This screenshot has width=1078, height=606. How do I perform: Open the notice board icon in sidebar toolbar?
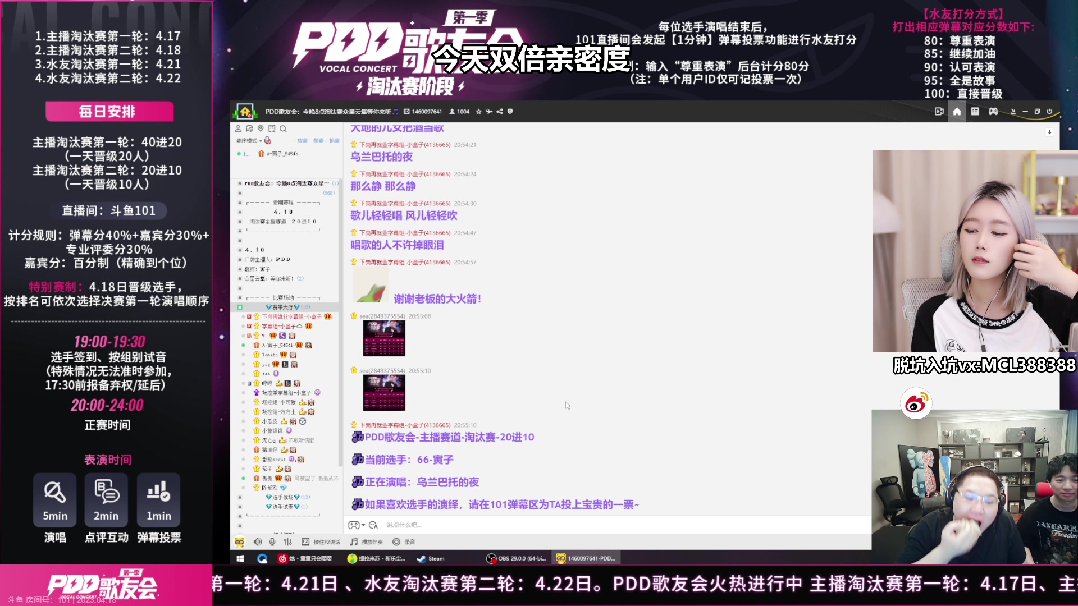pyautogui.click(x=272, y=128)
